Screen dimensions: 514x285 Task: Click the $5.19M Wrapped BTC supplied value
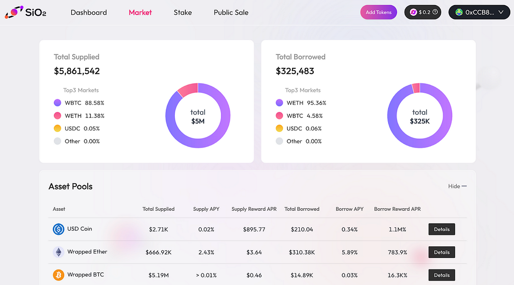tap(158, 275)
